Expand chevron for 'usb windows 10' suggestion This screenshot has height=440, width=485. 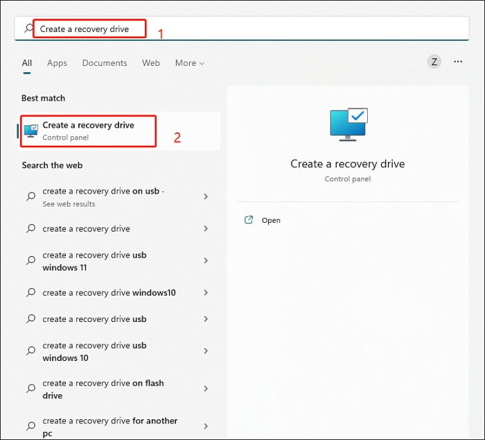point(206,350)
